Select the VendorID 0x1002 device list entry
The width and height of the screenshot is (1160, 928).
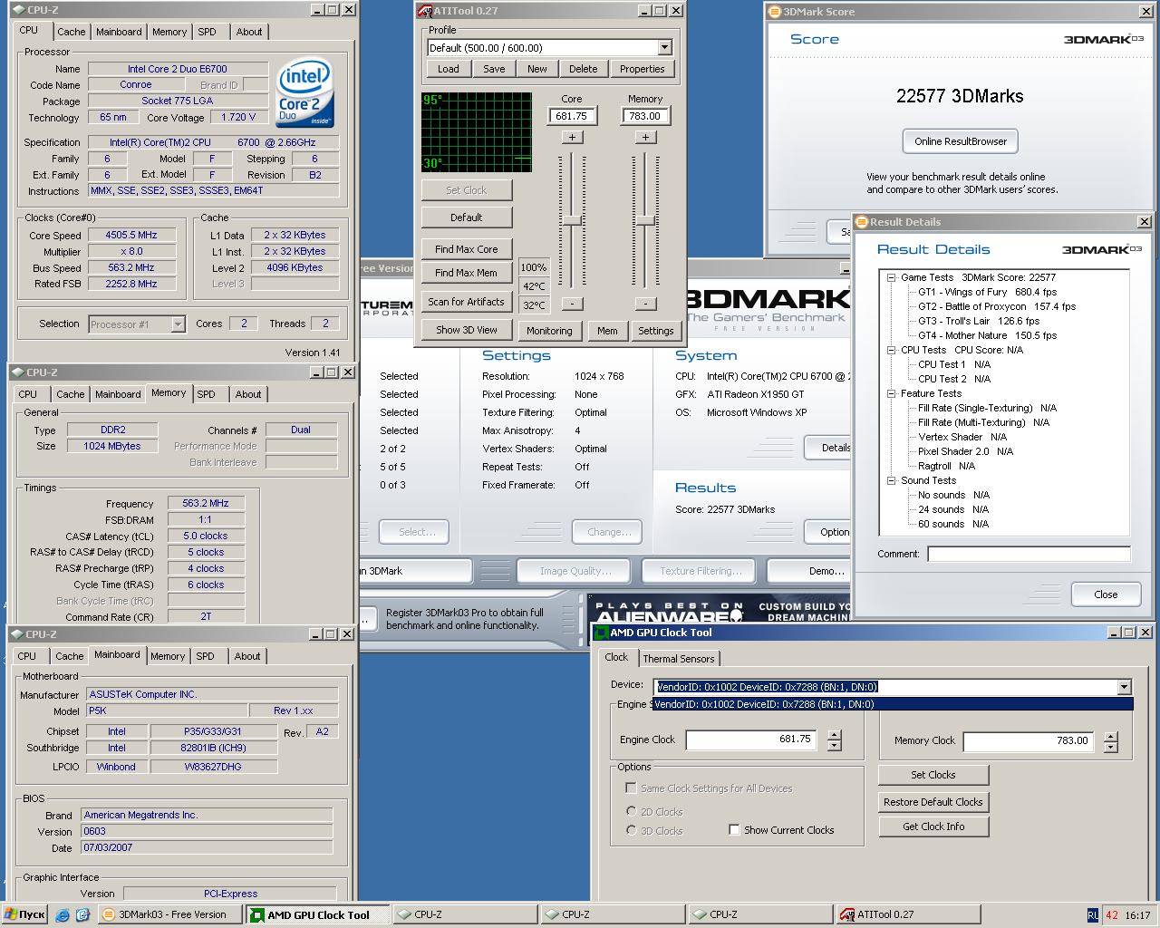click(x=892, y=704)
